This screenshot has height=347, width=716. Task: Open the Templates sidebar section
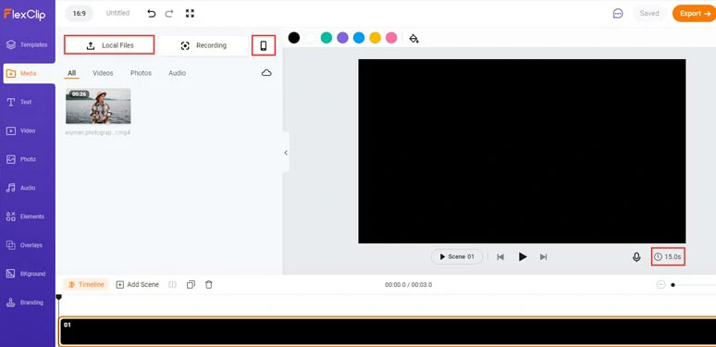[x=28, y=44]
